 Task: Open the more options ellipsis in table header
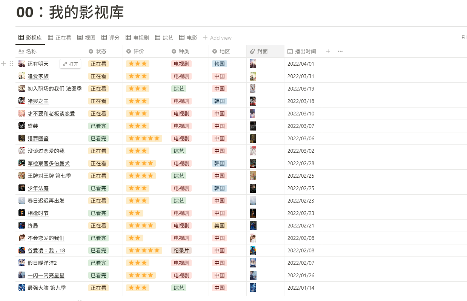pyautogui.click(x=340, y=51)
